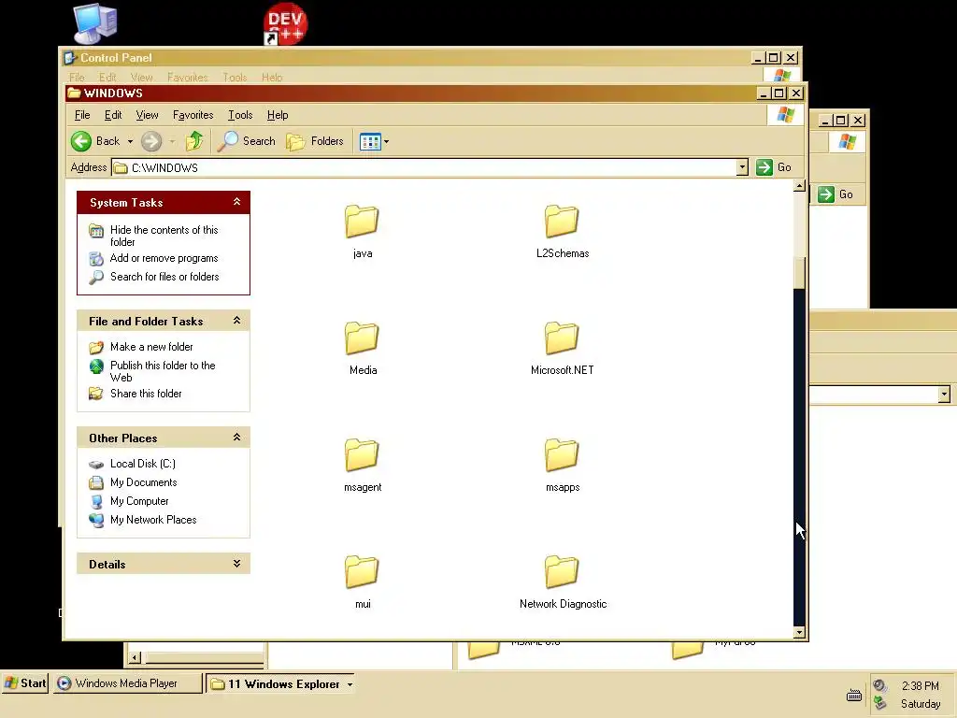The image size is (957, 718).
Task: Click the My Network Places icon
Action: click(96, 520)
